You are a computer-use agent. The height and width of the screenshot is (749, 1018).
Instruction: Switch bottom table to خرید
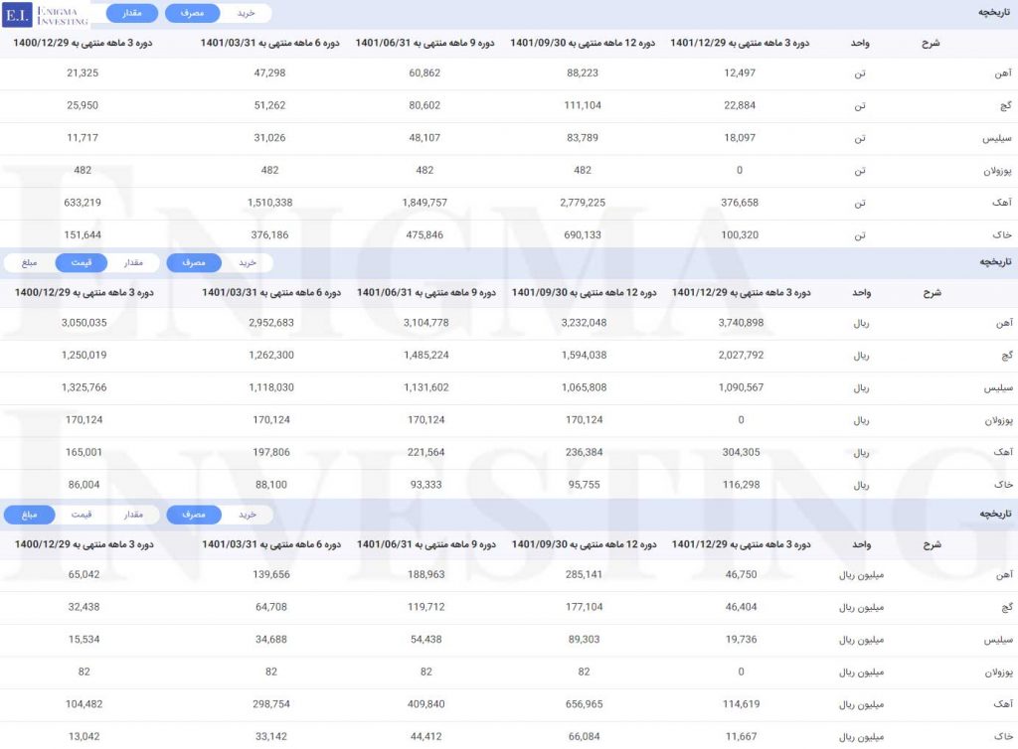click(x=247, y=515)
